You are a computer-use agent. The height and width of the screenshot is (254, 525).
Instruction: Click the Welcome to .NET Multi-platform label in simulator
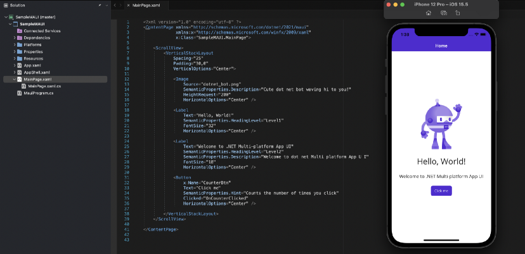[441, 176]
